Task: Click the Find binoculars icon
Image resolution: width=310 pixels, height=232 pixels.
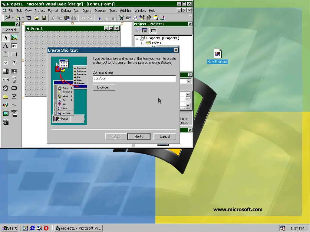Action: 74,18
